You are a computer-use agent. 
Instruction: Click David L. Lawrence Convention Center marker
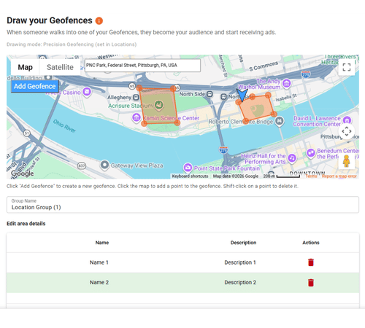click(347, 120)
